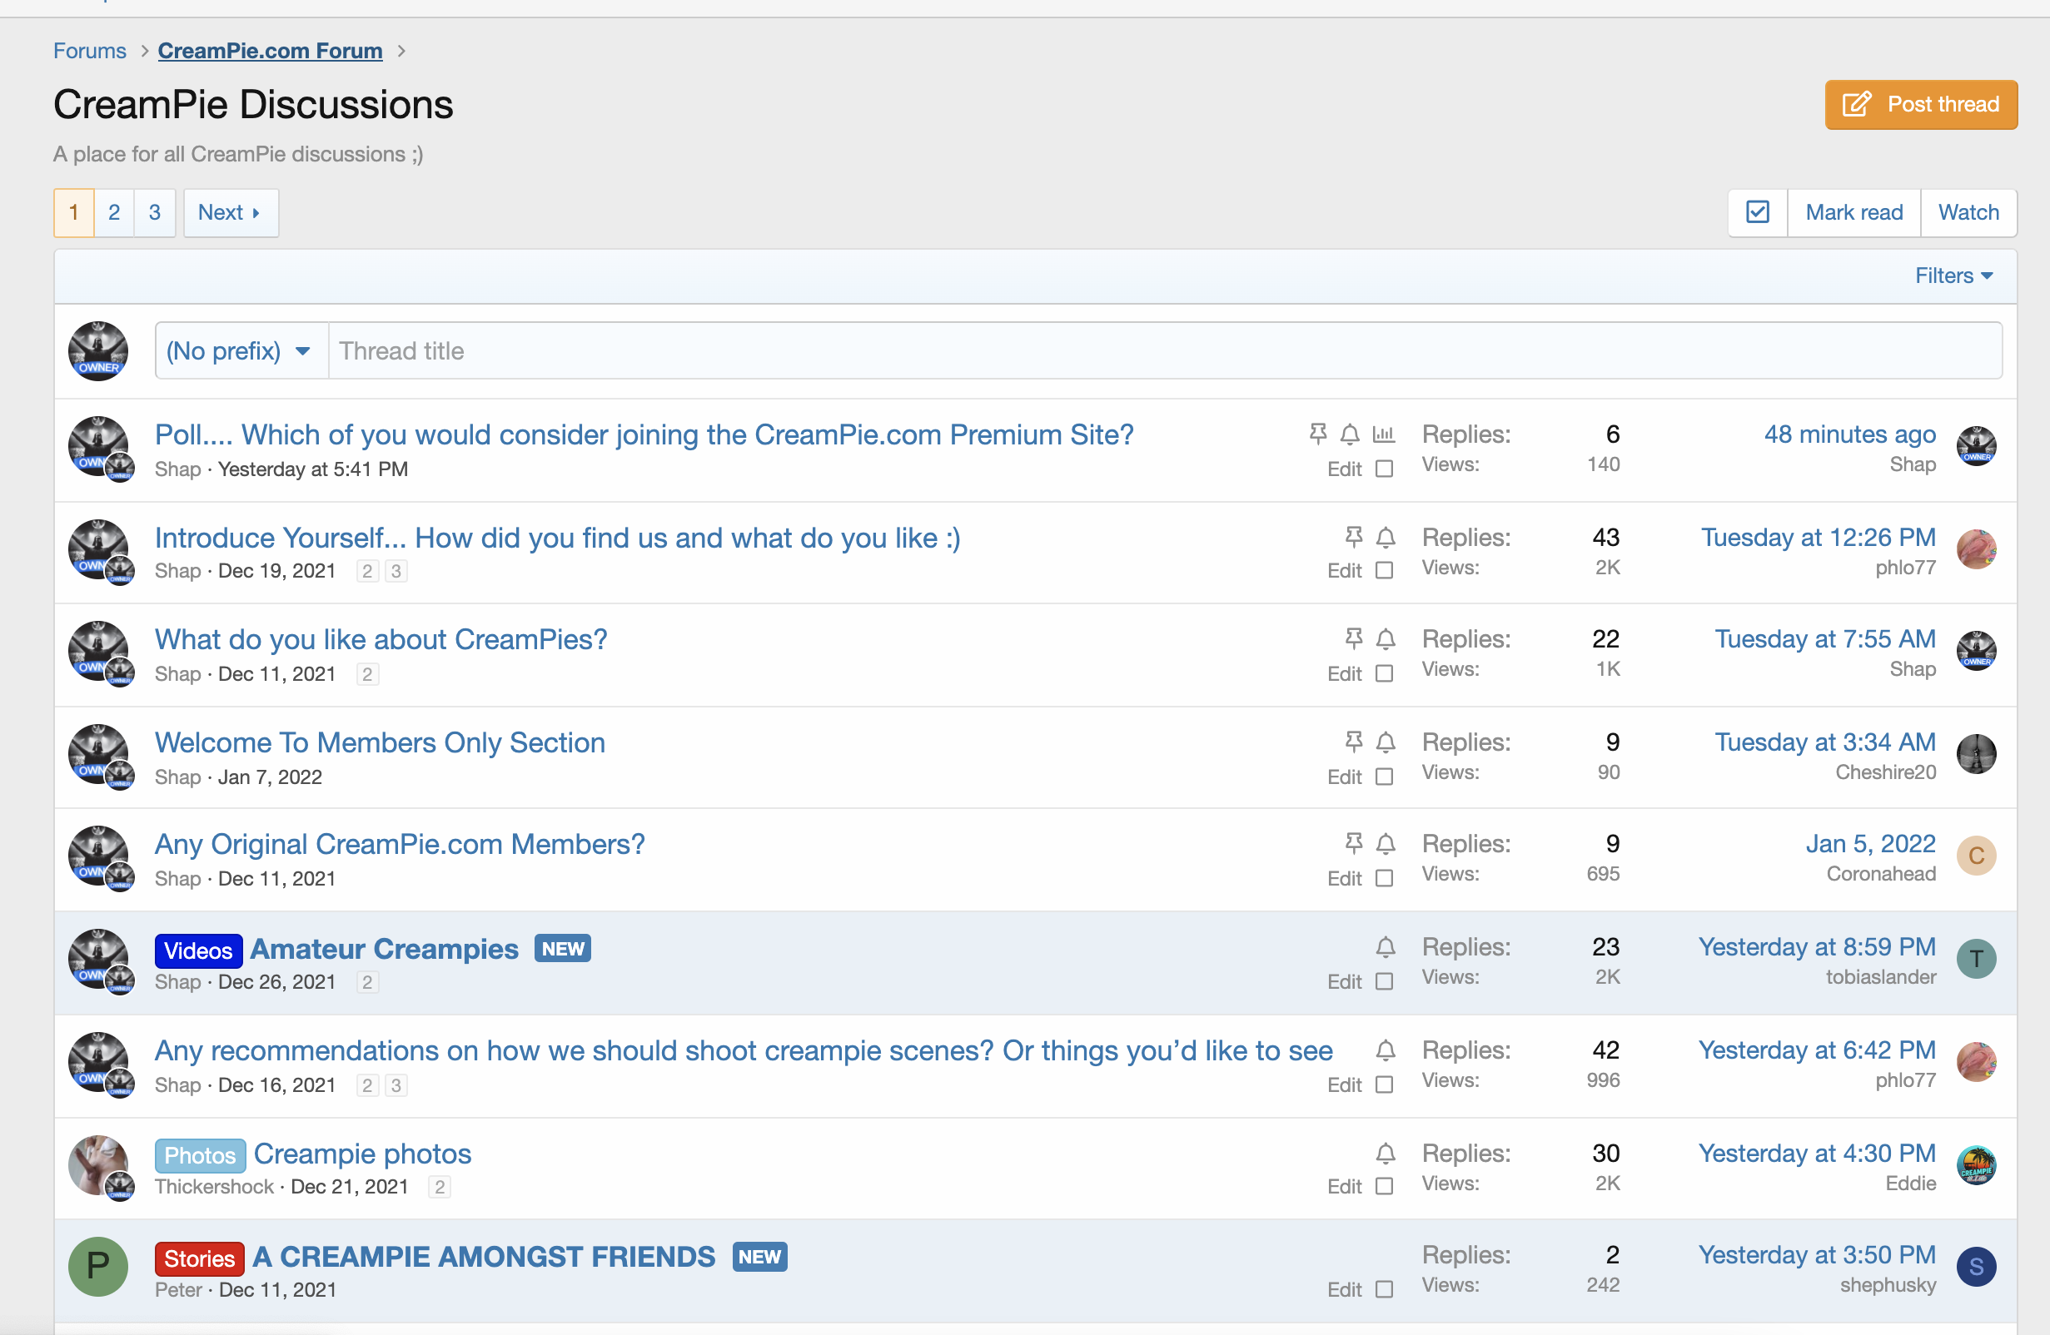Check the checkbox on Poll thread row
Image resolution: width=2050 pixels, height=1335 pixels.
point(1383,469)
